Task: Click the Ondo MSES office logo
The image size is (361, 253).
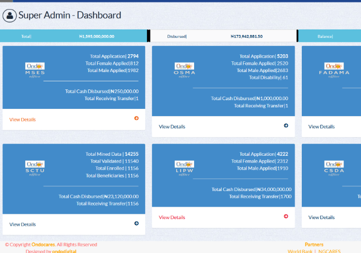Action: [35, 70]
